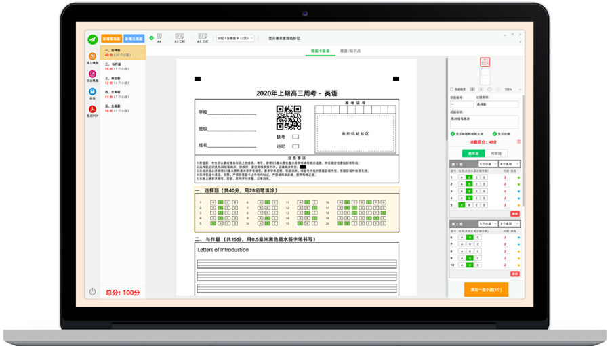
Task: Click the 添加一组小题(5个) button
Action: point(485,290)
